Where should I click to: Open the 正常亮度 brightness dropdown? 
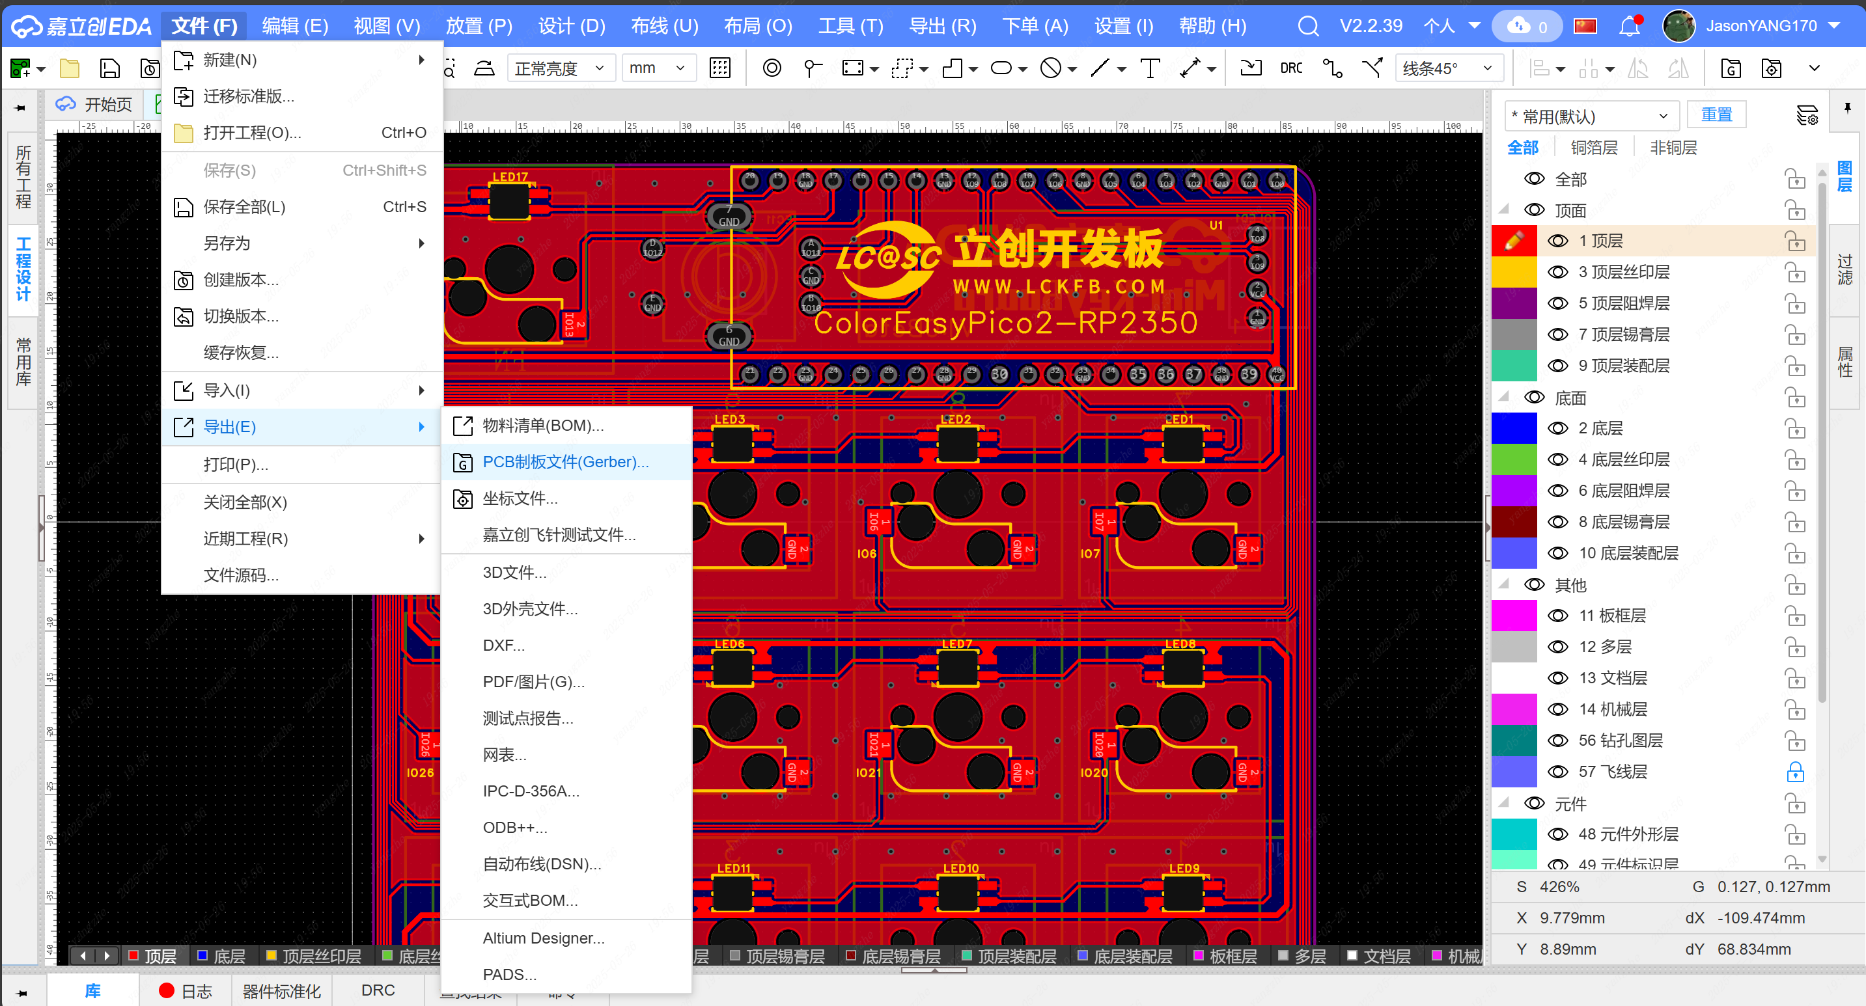coord(560,68)
